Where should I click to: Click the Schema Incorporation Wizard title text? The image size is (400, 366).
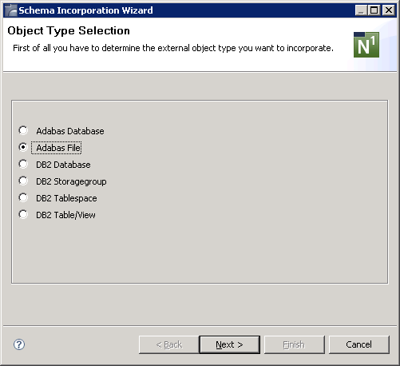point(85,10)
